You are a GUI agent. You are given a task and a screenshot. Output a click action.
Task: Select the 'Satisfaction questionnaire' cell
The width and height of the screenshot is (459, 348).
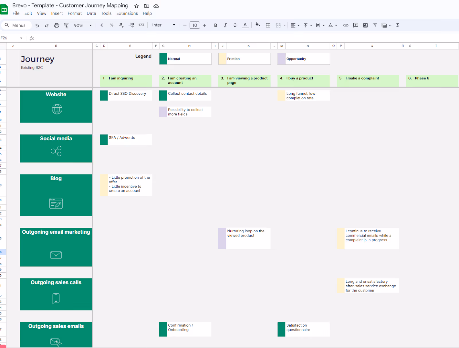[x=308, y=329]
